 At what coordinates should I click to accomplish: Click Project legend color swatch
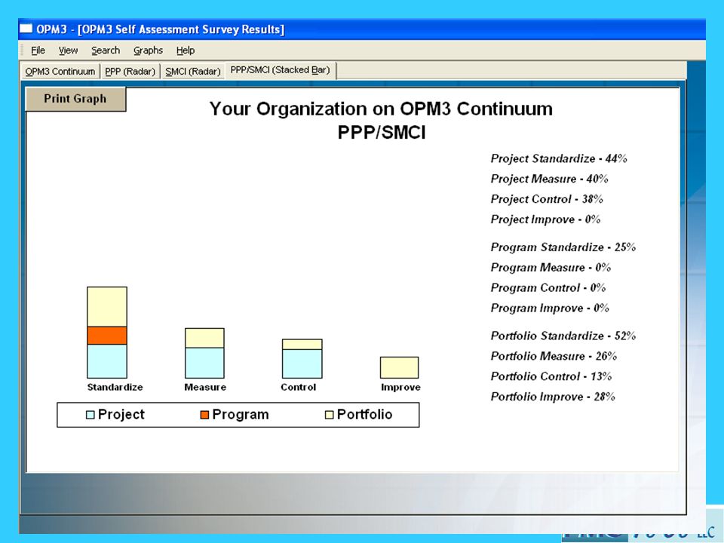point(90,415)
